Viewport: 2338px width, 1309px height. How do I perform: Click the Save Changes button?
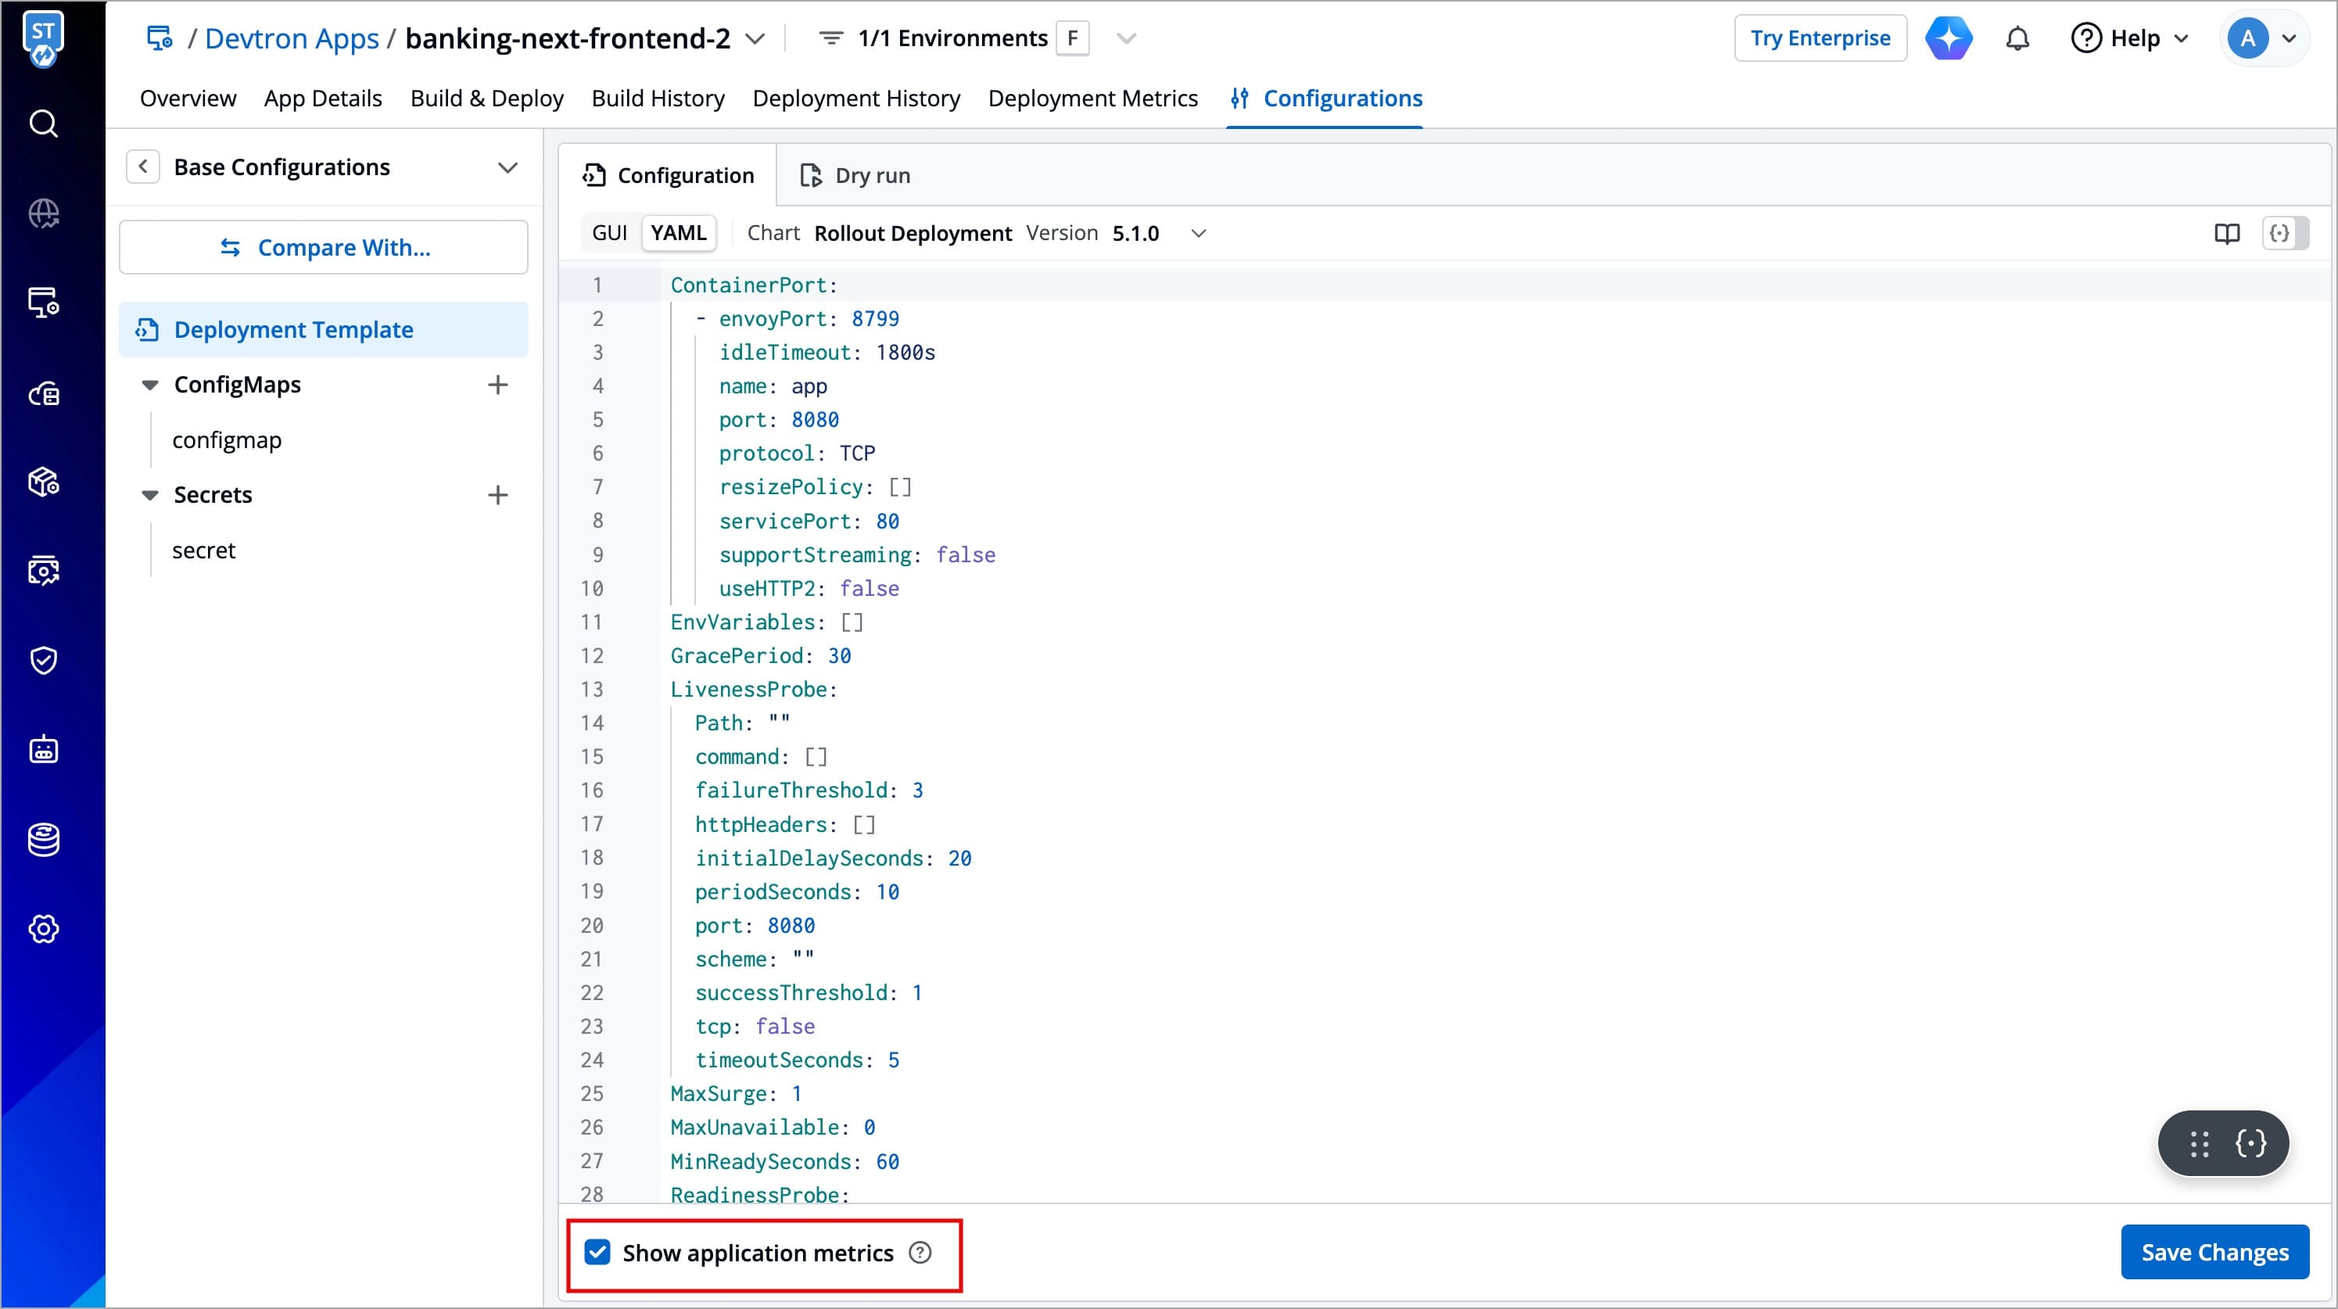[x=2214, y=1252]
